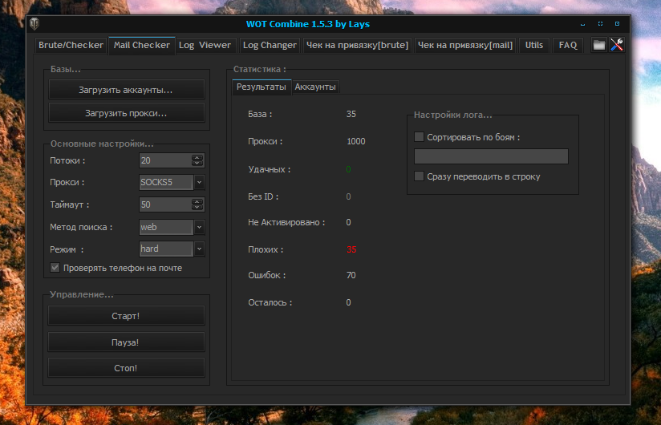Click the Плохих red count 35
Viewport: 661px width, 425px height.
tap(351, 249)
